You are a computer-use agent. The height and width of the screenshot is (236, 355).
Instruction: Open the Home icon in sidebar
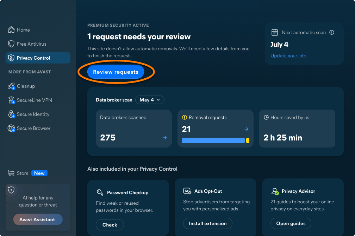click(x=11, y=30)
